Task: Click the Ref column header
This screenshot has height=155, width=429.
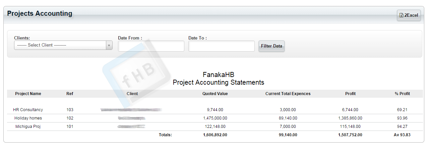Action: 70,94
